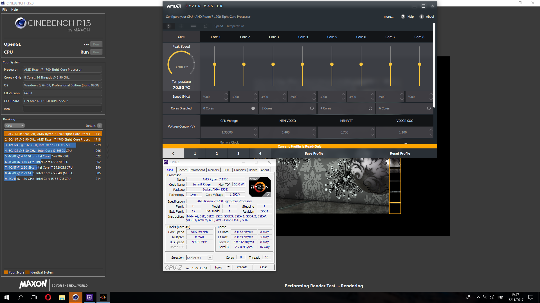The image size is (540, 303).
Task: Open the Cinebench File menu
Action: tap(5, 10)
